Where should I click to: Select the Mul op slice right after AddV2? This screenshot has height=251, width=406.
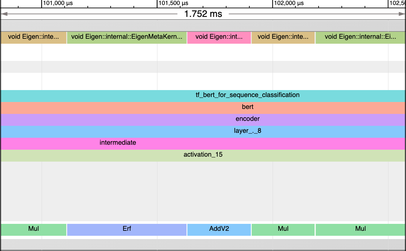click(283, 230)
